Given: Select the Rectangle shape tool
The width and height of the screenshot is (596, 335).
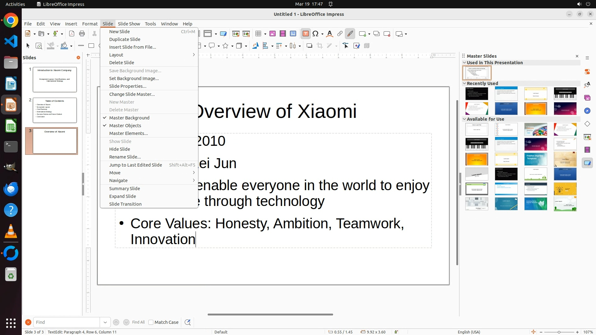Looking at the screenshot, I should click(x=91, y=46).
